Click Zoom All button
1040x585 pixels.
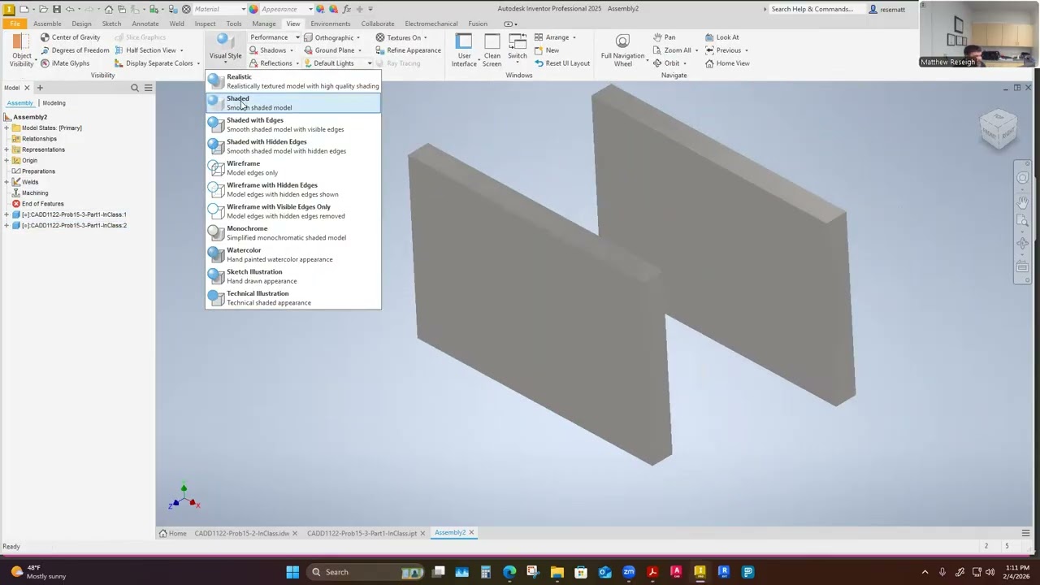(x=672, y=50)
